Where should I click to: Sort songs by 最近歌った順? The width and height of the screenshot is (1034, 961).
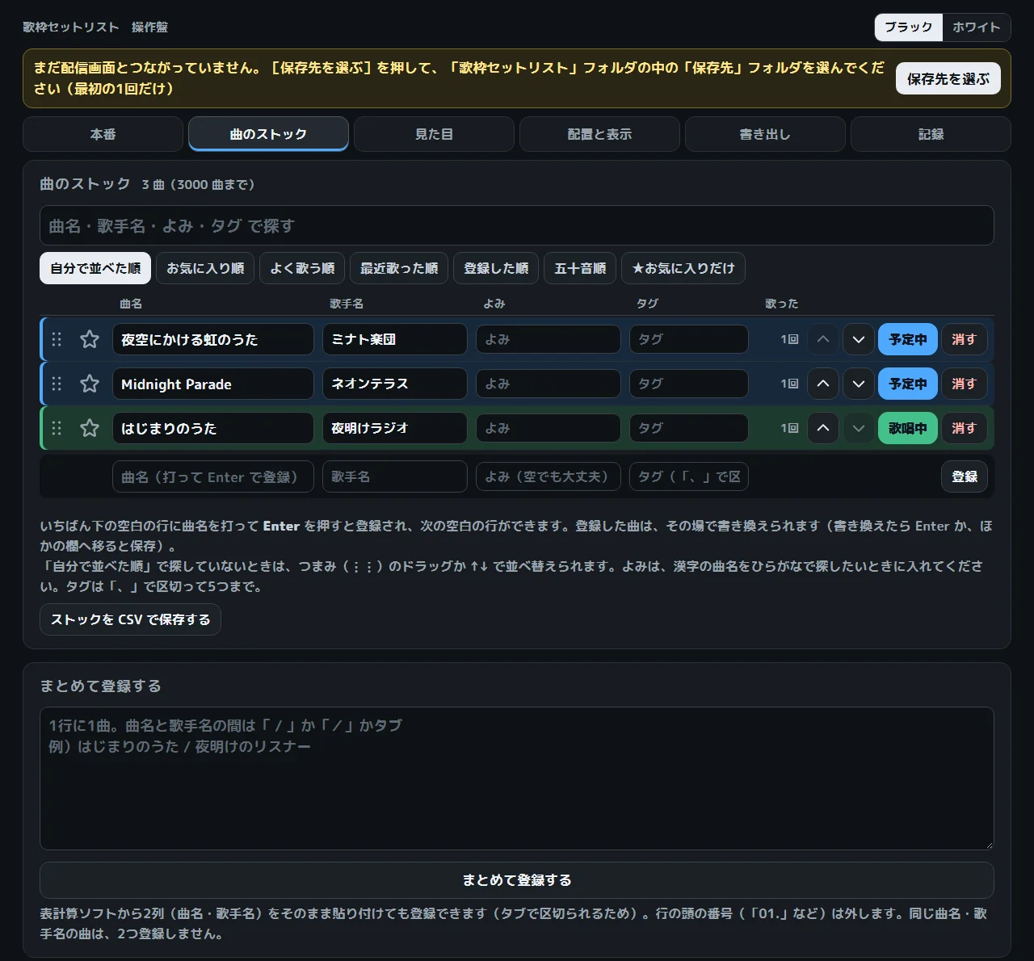[399, 268]
